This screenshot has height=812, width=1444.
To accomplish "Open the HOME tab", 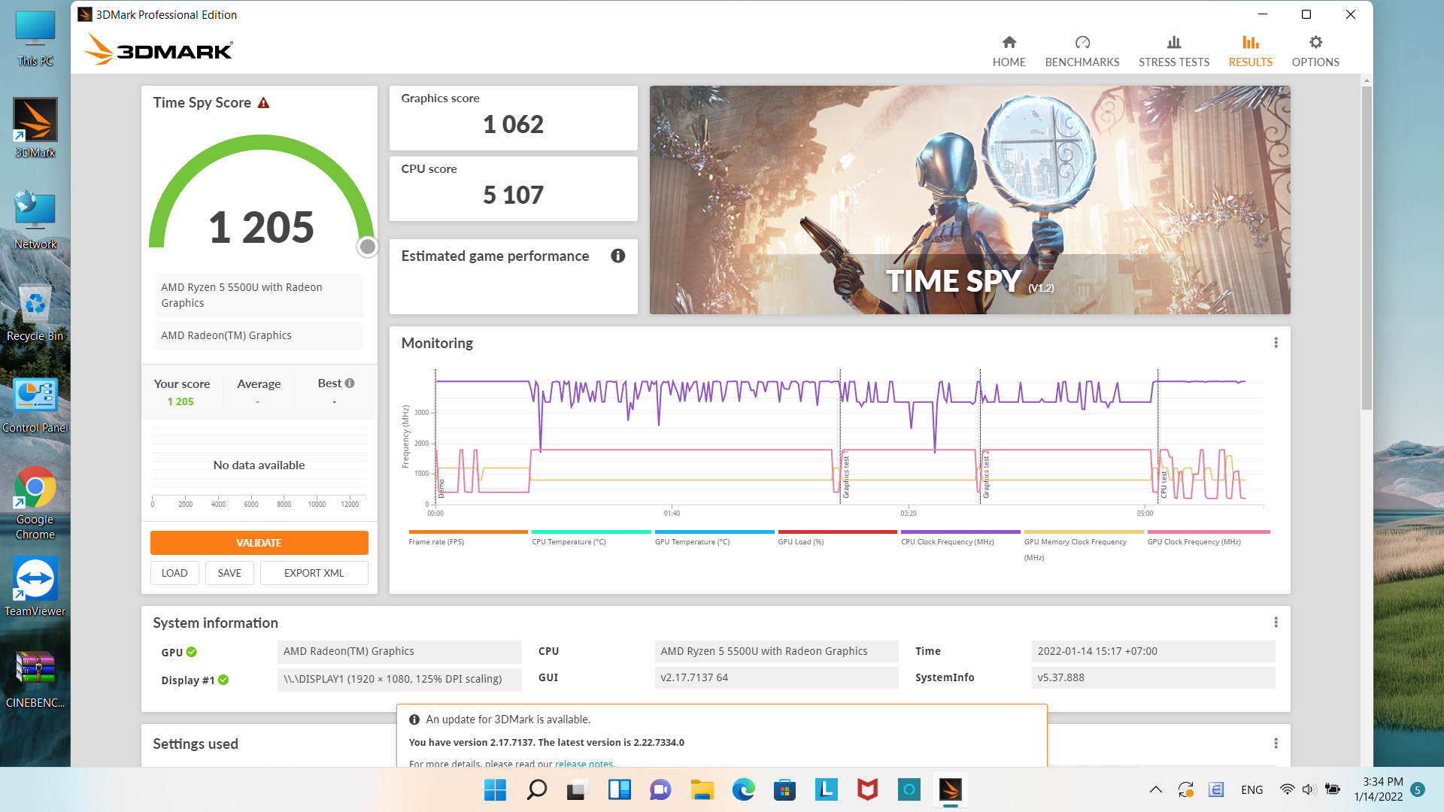I will pos(1009,51).
